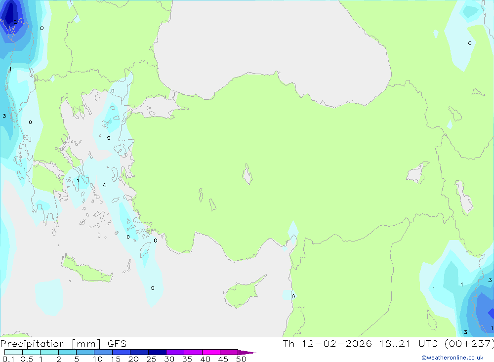Click the 0.1–0.5 mm legend color swatch

click(13, 352)
